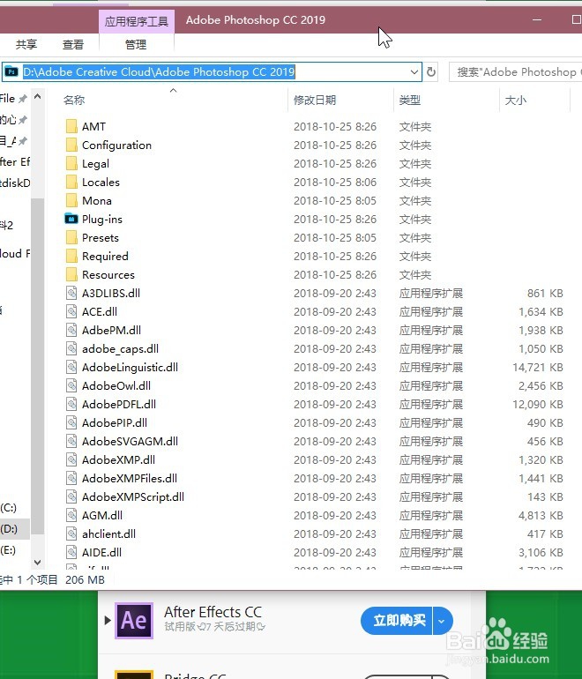
Task: Select the AdobePDFL.dll file icon
Action: (x=71, y=405)
